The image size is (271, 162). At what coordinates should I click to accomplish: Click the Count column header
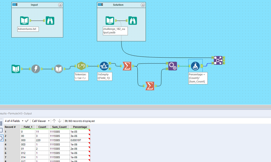pyautogui.click(x=42, y=127)
